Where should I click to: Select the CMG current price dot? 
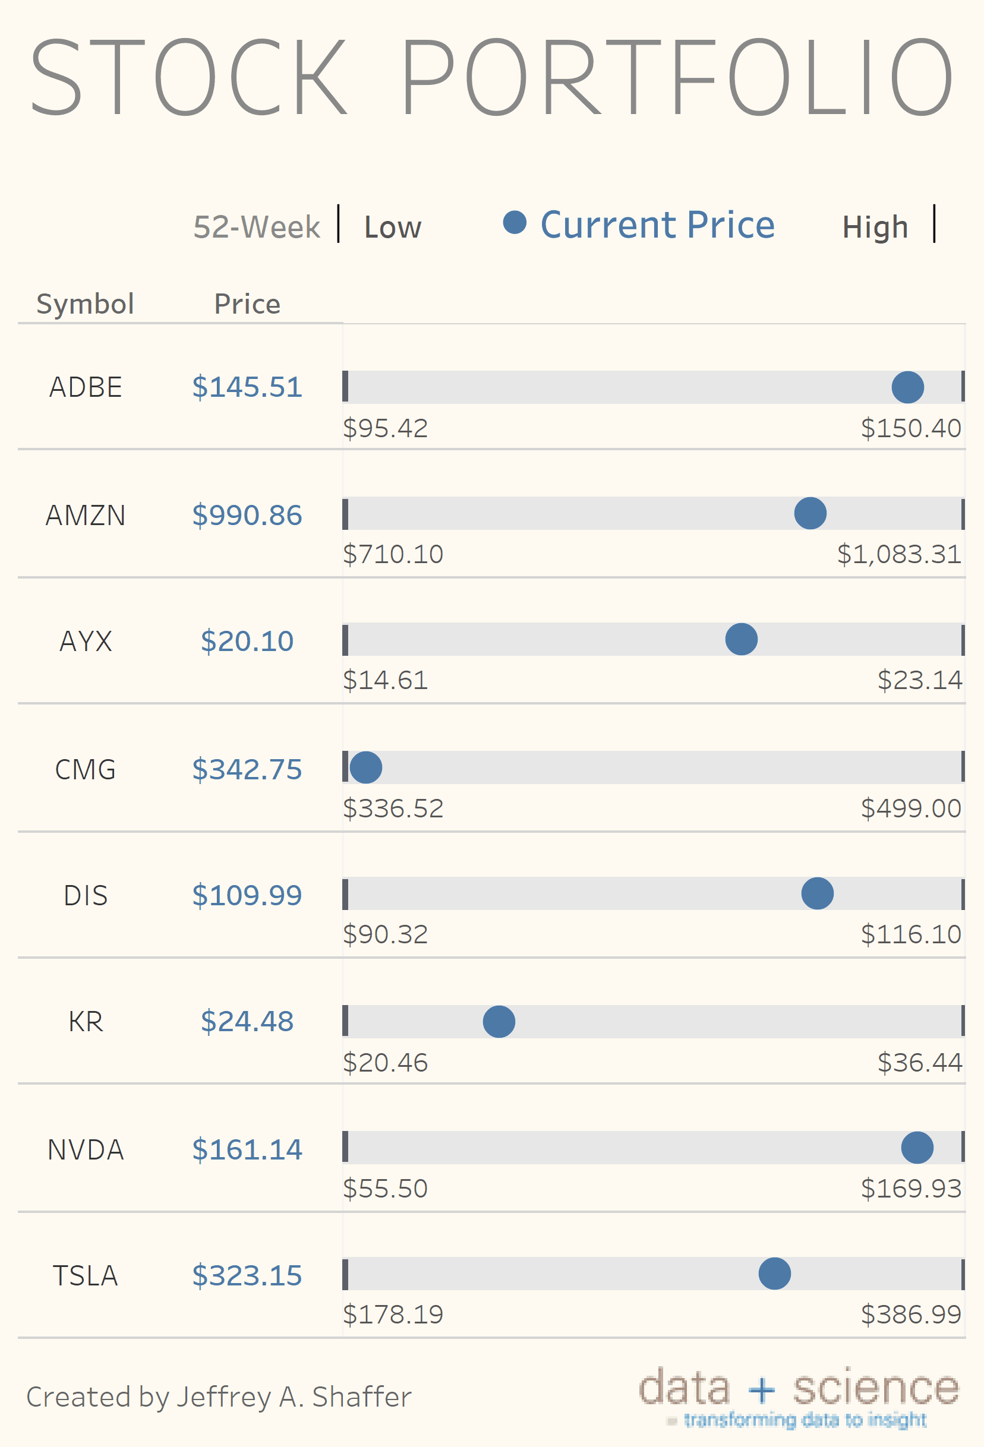coord(365,767)
